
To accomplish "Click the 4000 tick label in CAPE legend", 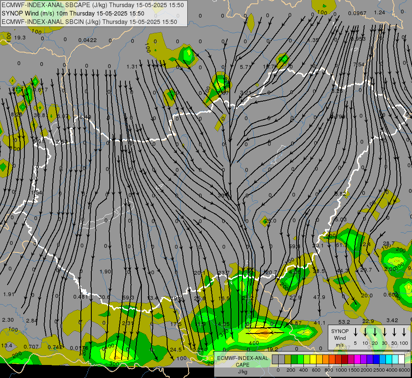I will [x=391, y=370].
